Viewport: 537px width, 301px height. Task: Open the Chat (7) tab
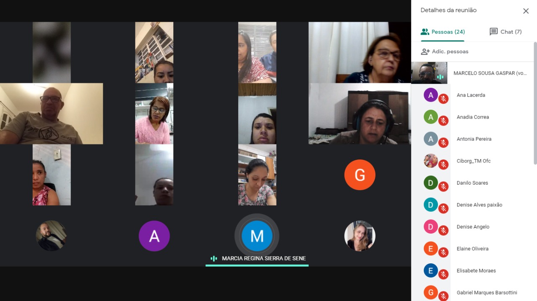pos(506,32)
